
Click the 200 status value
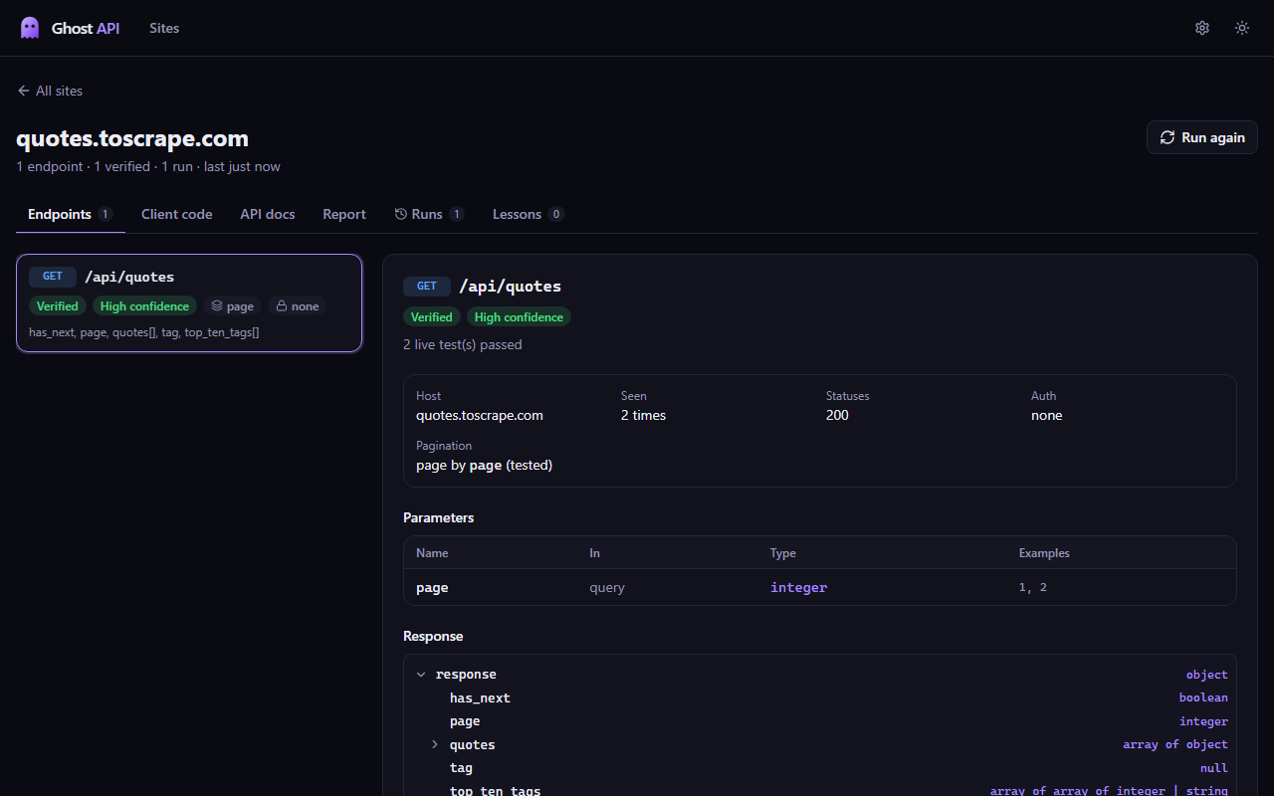837,415
